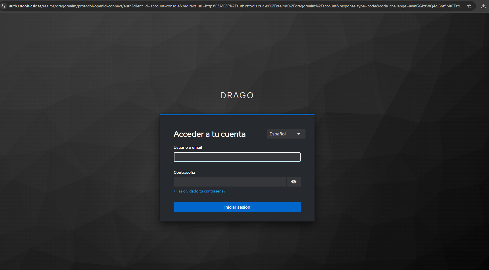Click the Usuario o email label

coord(188,147)
